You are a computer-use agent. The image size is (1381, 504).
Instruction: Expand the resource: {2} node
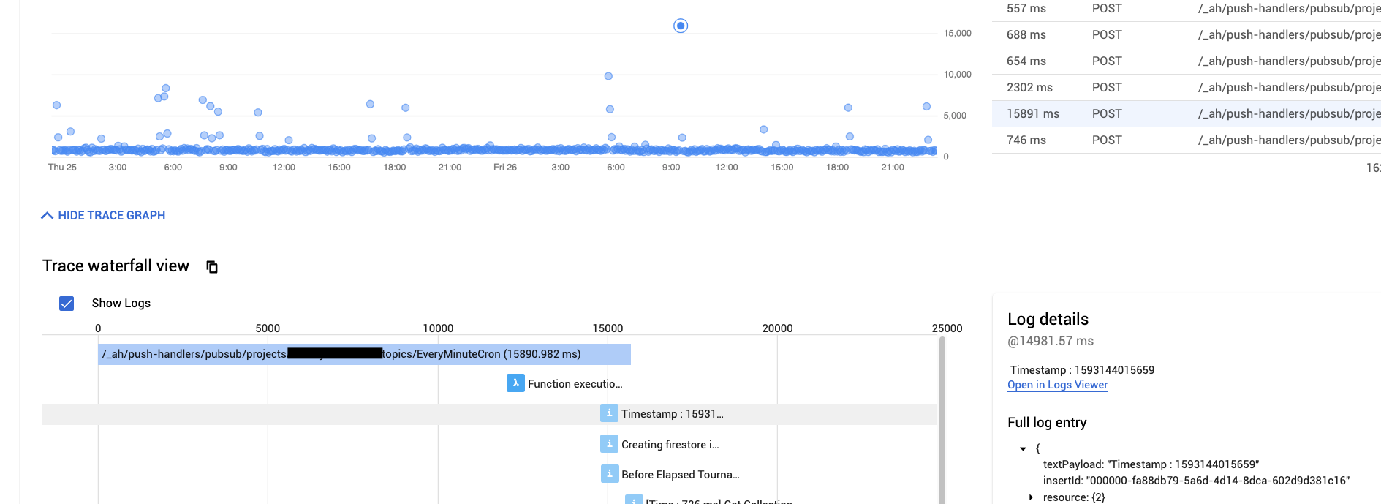coord(1031,497)
